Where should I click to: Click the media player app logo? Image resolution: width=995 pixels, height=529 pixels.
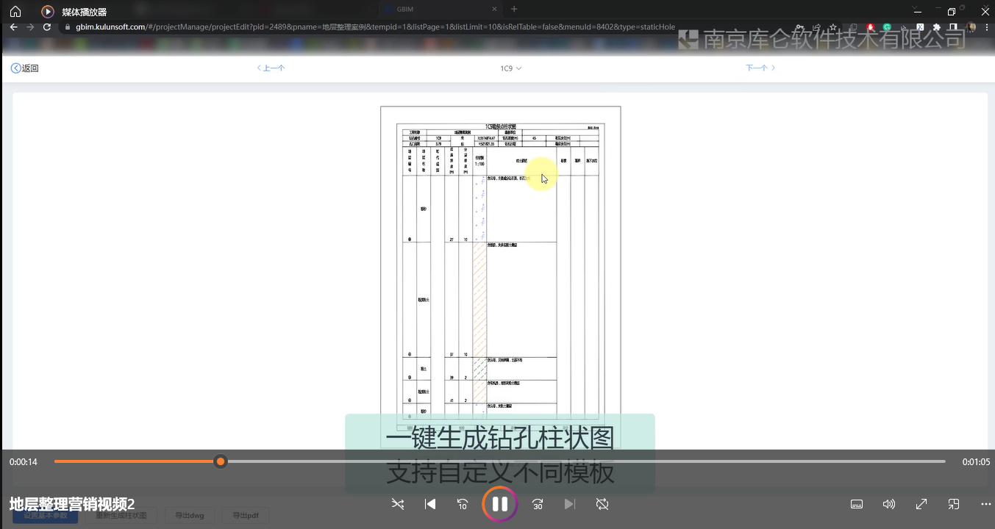tap(48, 12)
